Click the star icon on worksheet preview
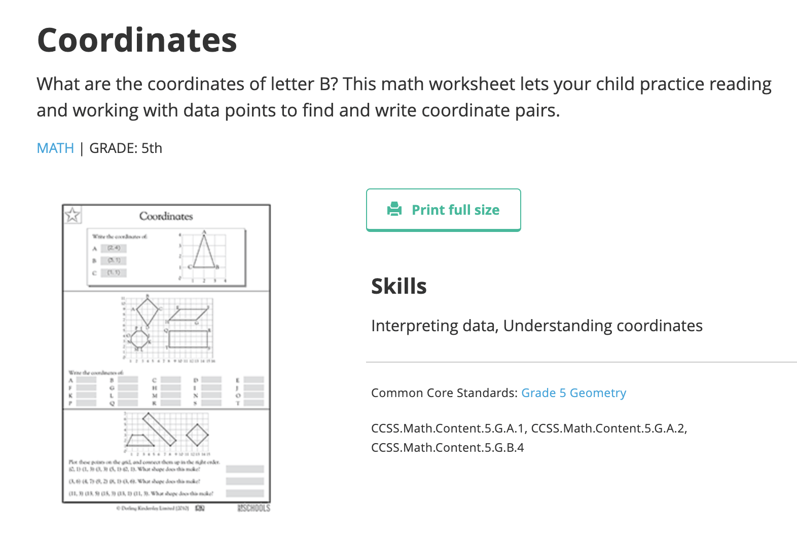Screen dimensions: 797x549 click(73, 215)
